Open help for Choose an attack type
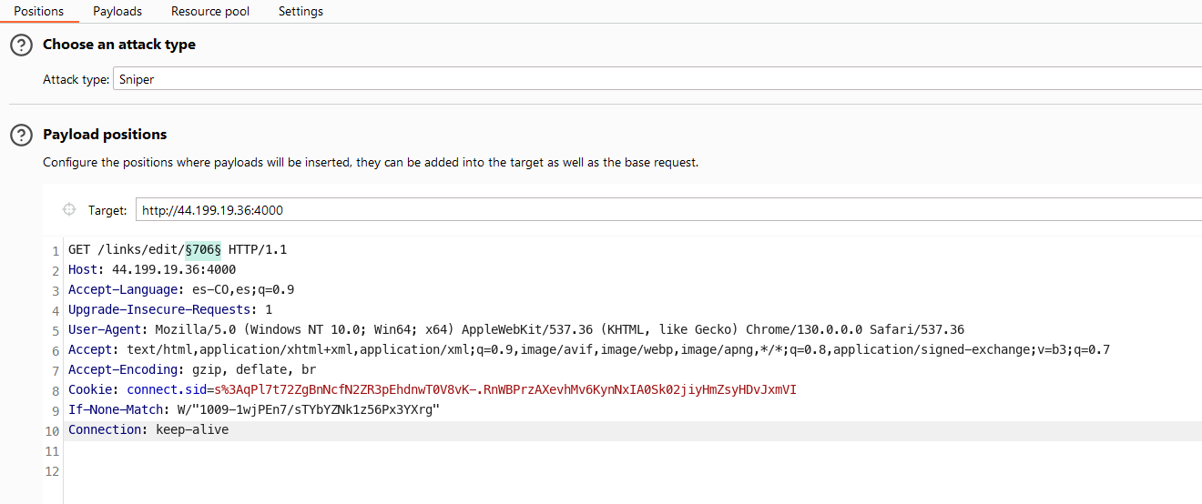1202x504 pixels. [x=21, y=45]
